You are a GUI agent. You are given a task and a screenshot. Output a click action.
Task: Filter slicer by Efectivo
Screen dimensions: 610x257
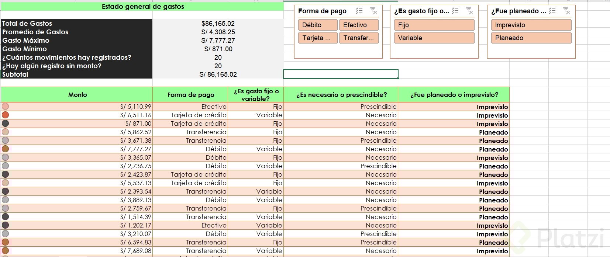point(359,25)
